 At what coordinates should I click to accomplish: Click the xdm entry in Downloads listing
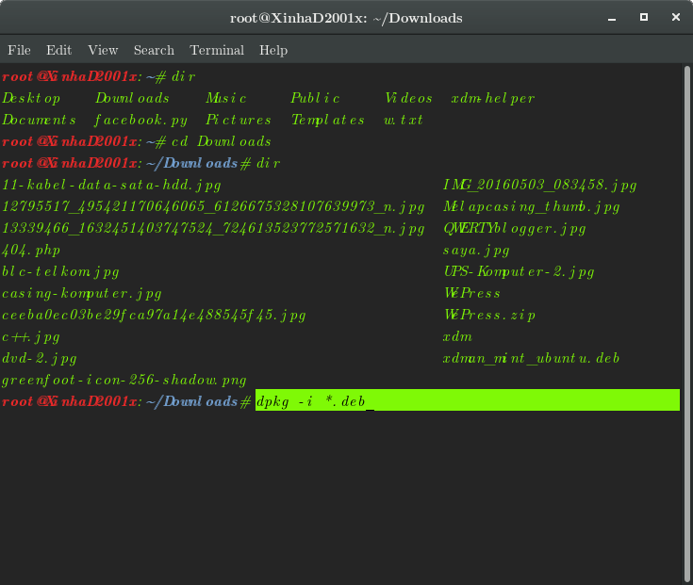[x=457, y=336]
